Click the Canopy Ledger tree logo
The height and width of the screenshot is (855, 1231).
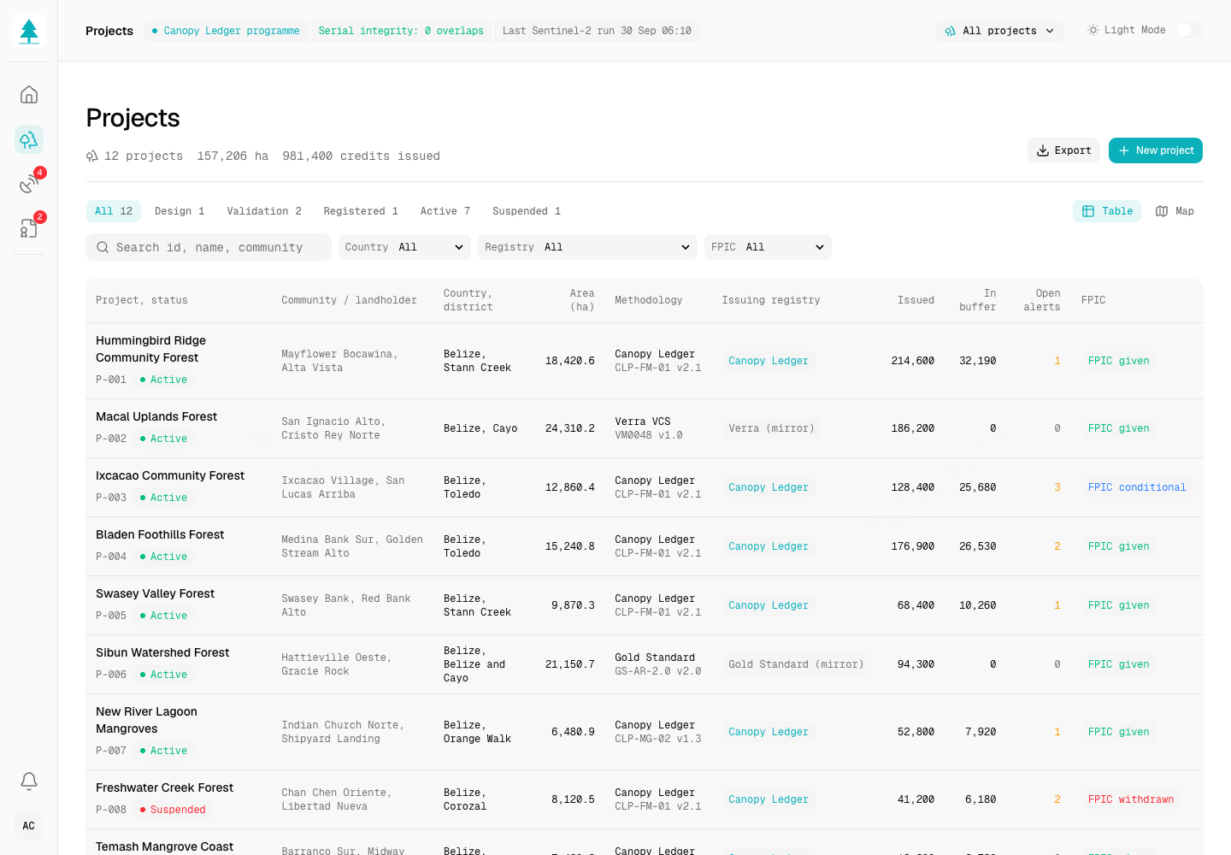click(29, 31)
